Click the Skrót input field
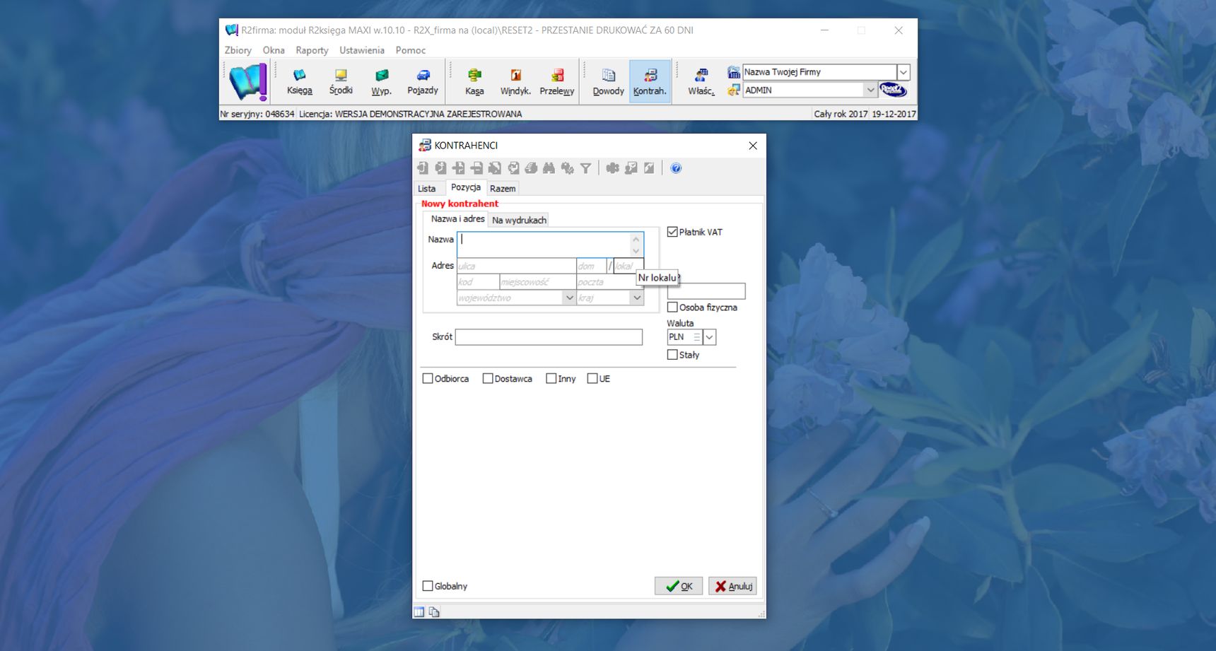1216x651 pixels. pos(549,337)
